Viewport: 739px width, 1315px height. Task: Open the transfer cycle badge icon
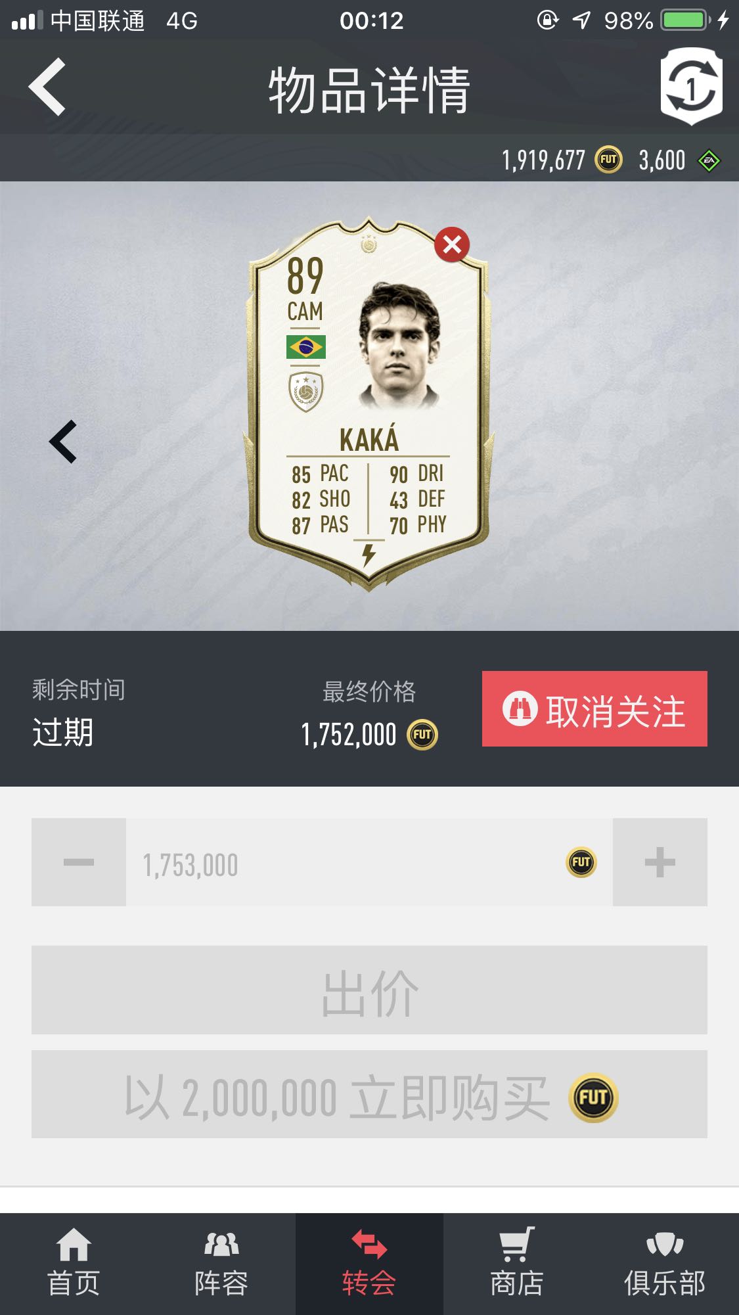(x=691, y=87)
